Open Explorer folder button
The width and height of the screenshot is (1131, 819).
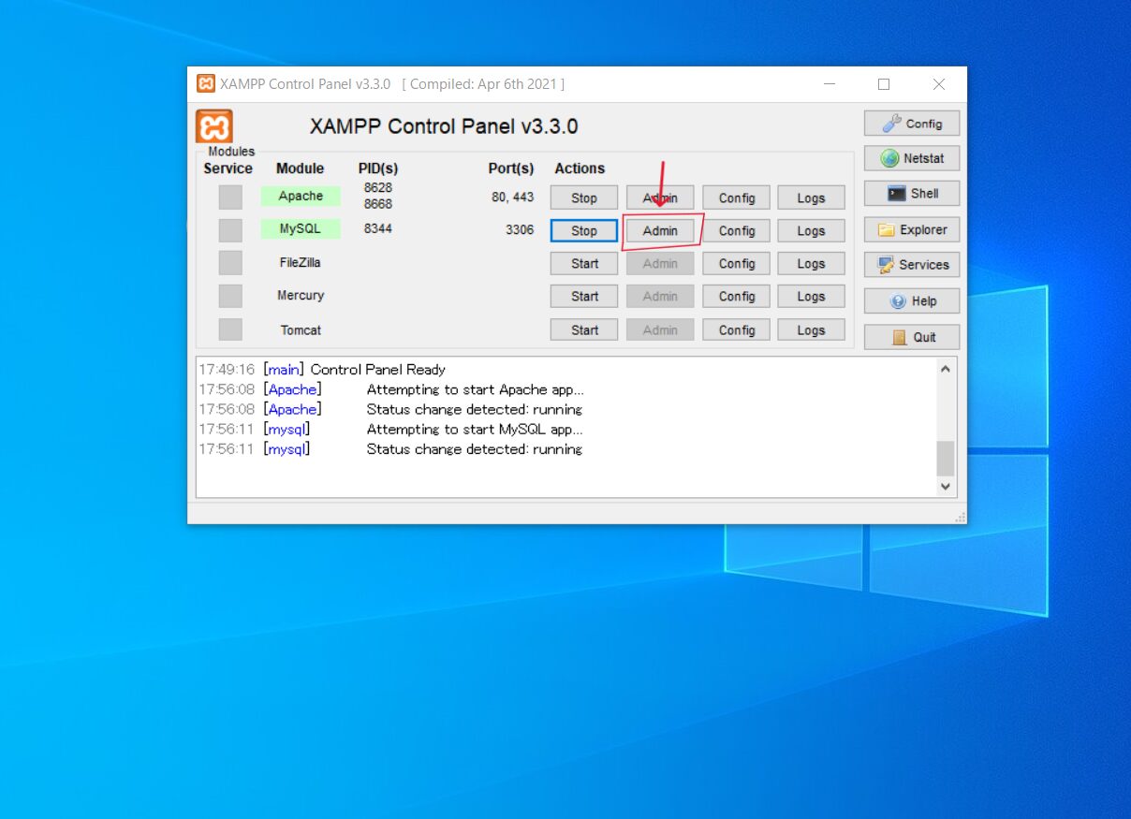click(x=912, y=229)
